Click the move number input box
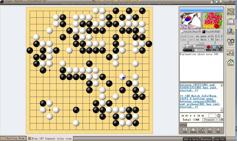Screen dimensions: 237x141 tap(212, 115)
